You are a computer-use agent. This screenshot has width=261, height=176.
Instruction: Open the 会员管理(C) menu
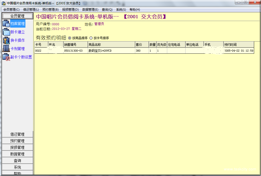click(x=11, y=10)
